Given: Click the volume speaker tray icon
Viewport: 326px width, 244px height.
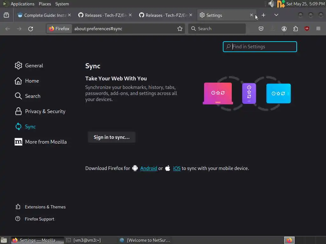Looking at the screenshot, I should coord(271,4).
